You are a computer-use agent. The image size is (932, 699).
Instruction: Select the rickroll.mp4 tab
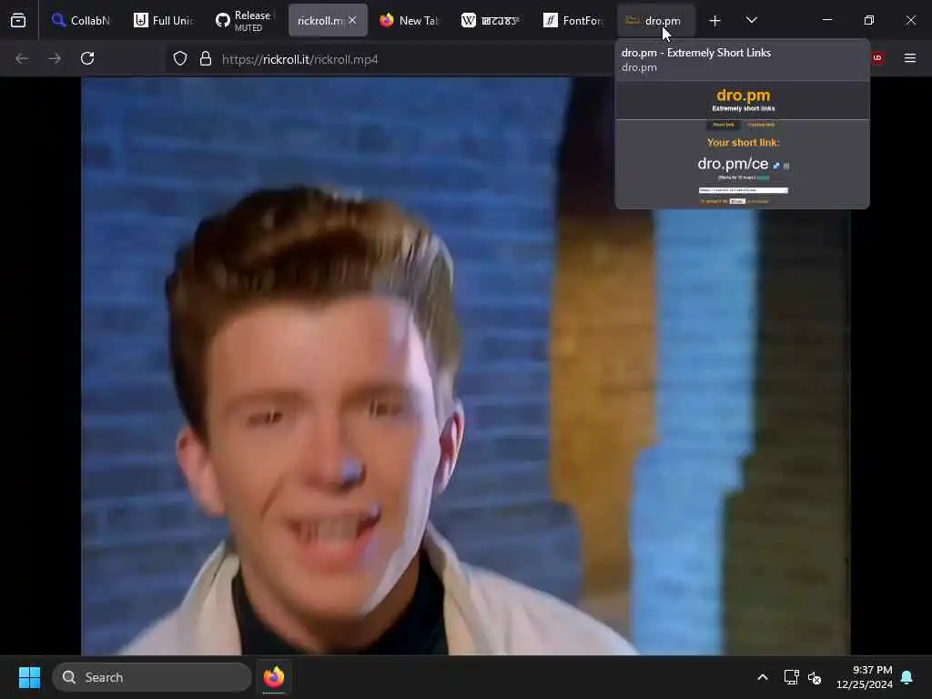tap(320, 21)
